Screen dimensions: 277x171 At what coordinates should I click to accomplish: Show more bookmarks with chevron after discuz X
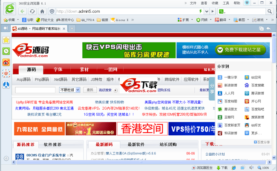point(133,20)
